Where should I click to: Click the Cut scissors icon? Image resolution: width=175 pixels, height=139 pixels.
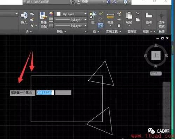pos(138,14)
